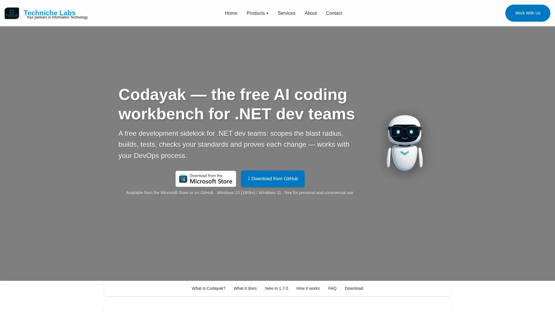Jump to What is Codayak? section
The height and width of the screenshot is (312, 555).
tap(208, 288)
